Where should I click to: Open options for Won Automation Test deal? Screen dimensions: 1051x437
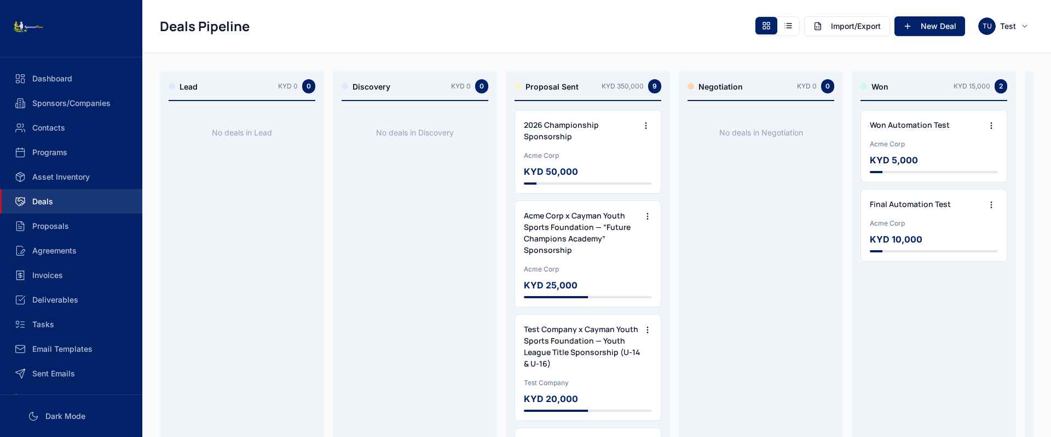coord(991,126)
